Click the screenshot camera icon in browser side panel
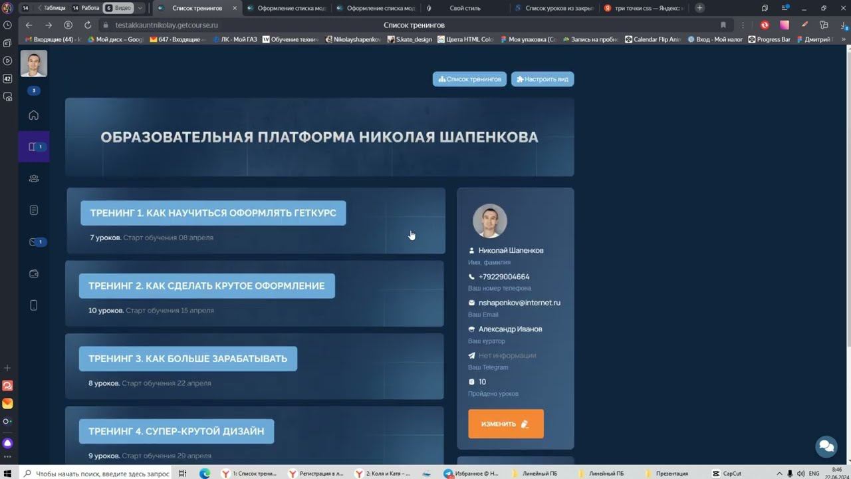The height and width of the screenshot is (479, 851). [x=7, y=96]
